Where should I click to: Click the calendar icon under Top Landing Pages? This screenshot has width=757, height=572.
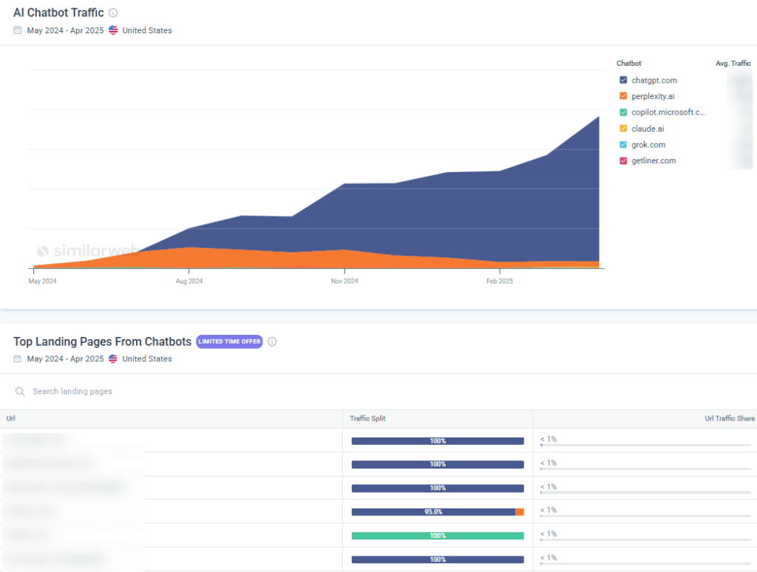coord(18,358)
